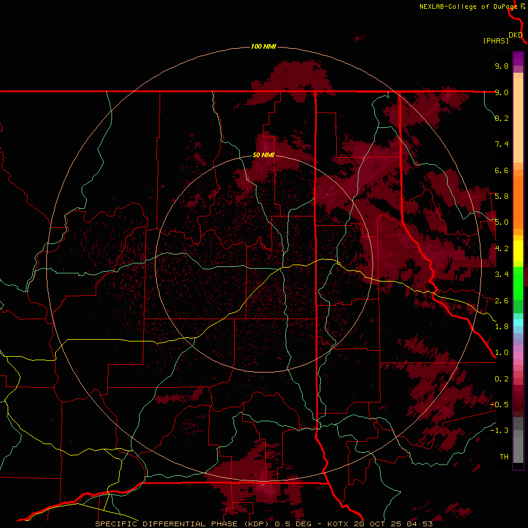Click the SPECIFIC DIFFERENTIAL PHASE (KDP) caption text
This screenshot has width=528, height=528.
tap(182, 524)
